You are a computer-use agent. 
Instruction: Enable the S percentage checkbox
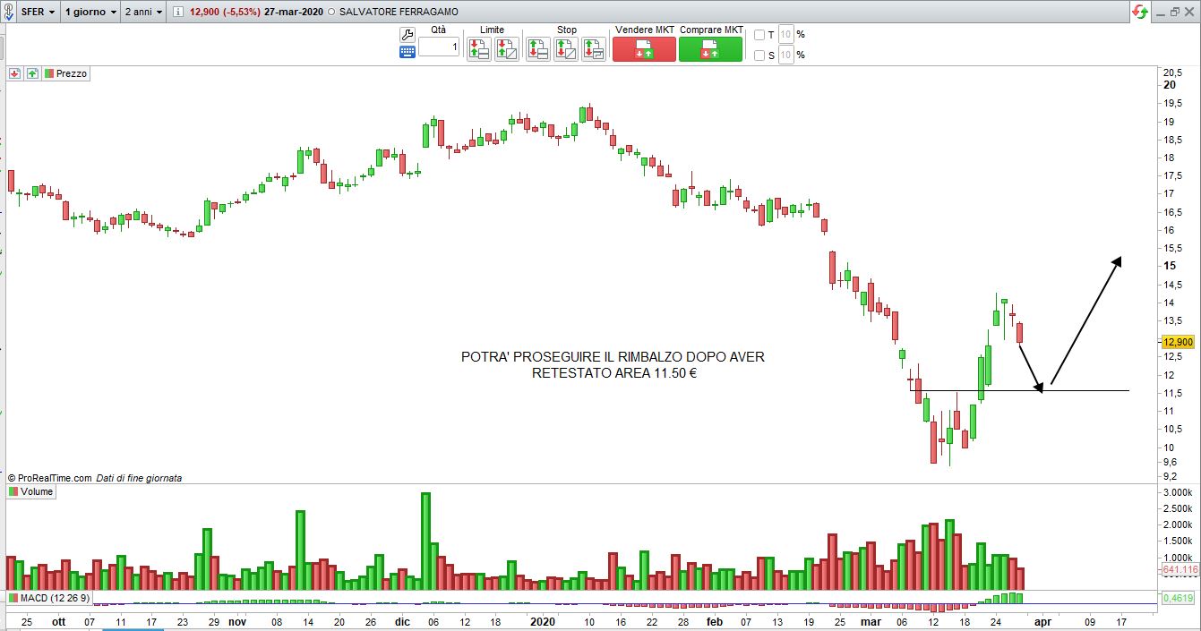pos(759,55)
